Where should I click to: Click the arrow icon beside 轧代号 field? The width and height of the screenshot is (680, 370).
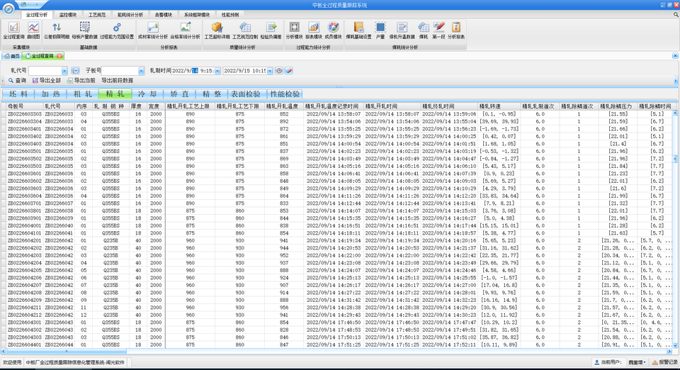[x=75, y=71]
